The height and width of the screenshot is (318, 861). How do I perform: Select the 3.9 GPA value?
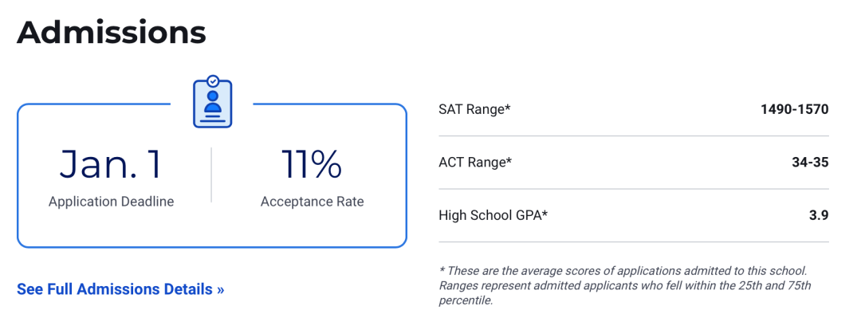pos(818,215)
